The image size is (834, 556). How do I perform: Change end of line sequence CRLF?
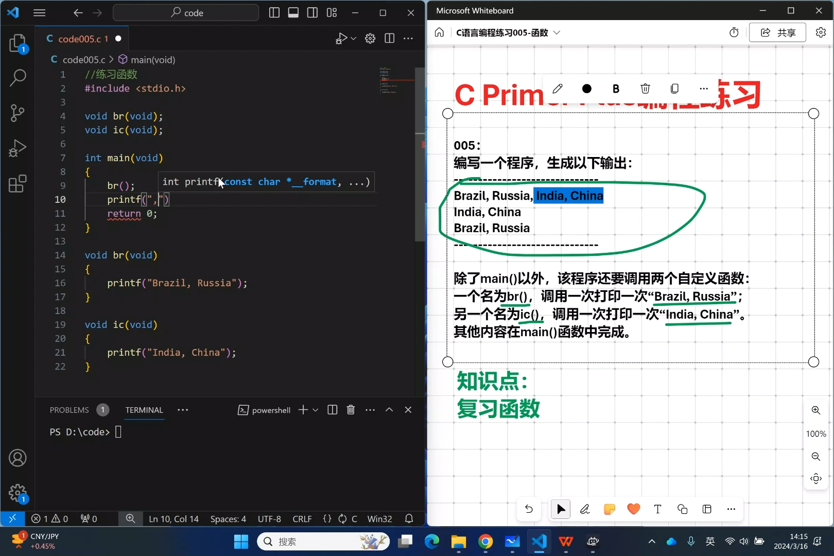coord(302,518)
